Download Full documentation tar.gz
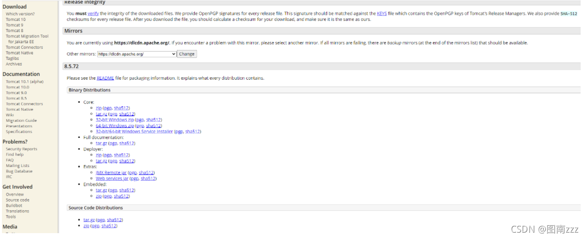Viewport: 586px width, 238px height. point(102,143)
